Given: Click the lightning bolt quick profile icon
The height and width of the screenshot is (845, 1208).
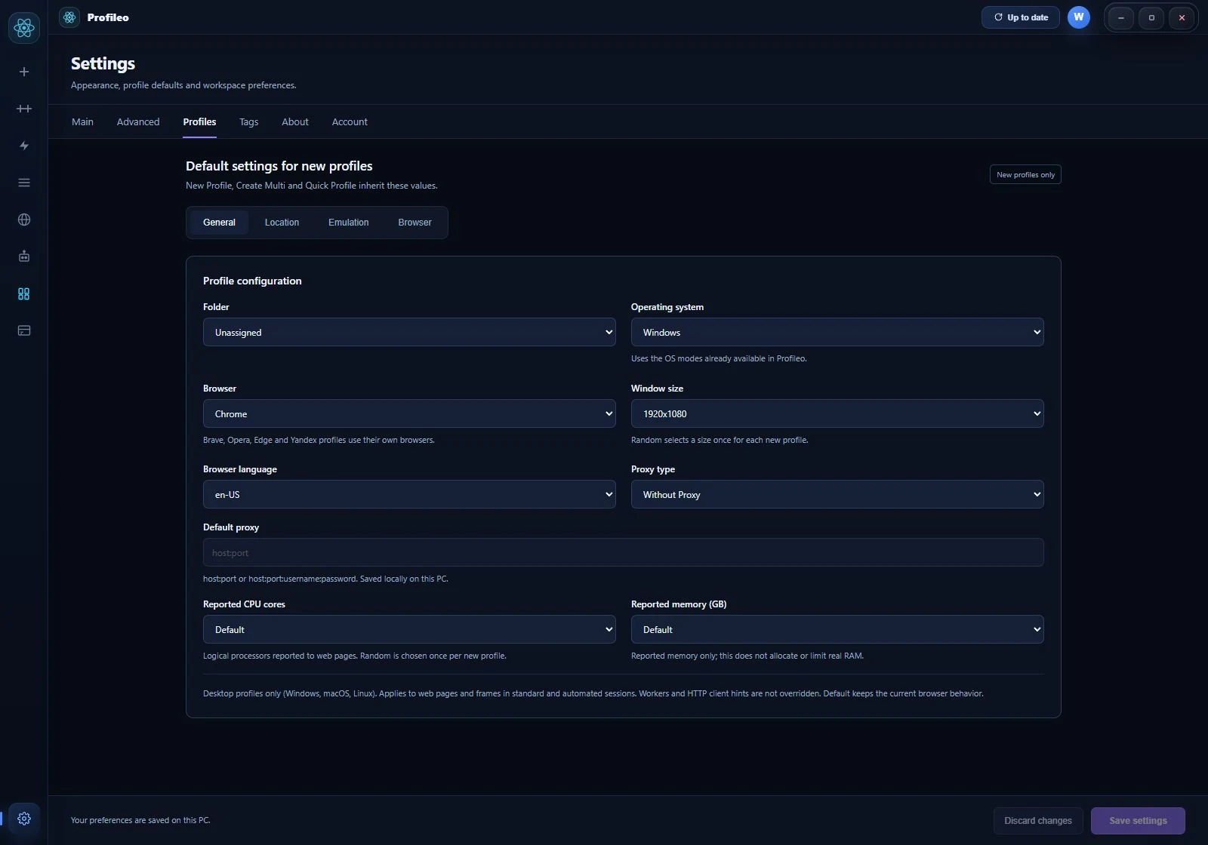Looking at the screenshot, I should pyautogui.click(x=24, y=146).
